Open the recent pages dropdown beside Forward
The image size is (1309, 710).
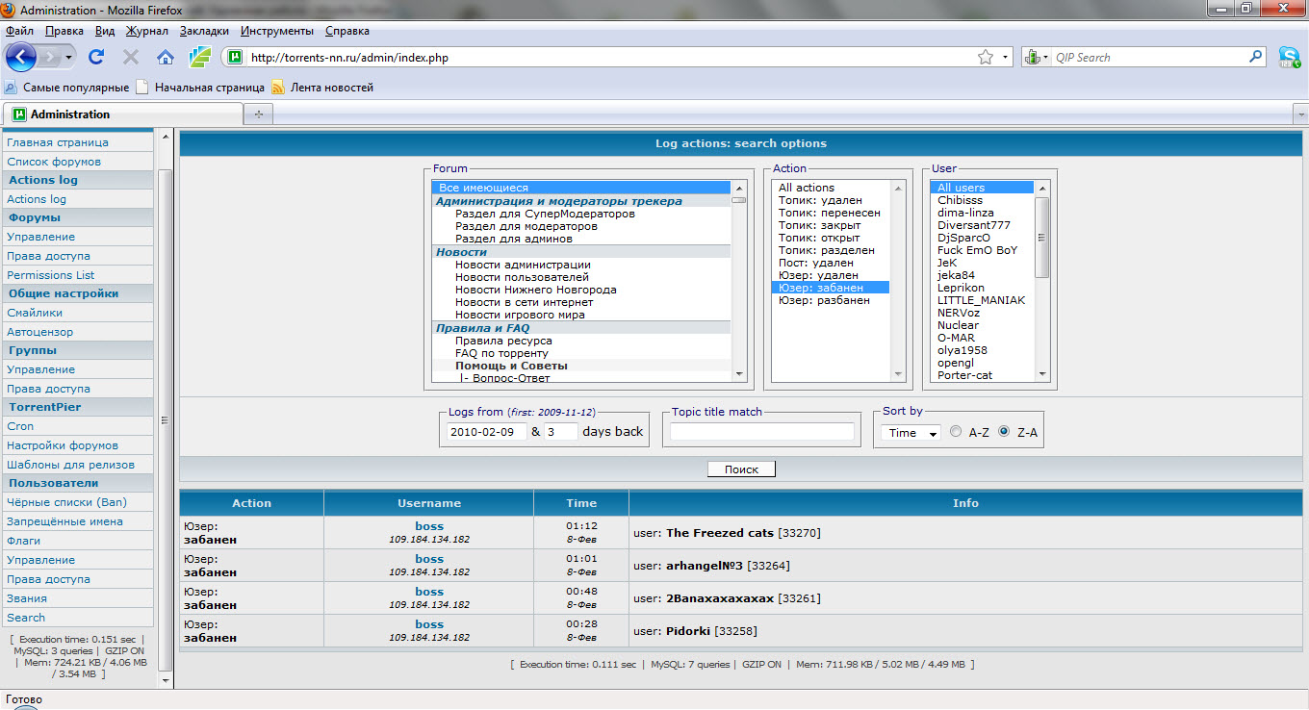tap(69, 58)
